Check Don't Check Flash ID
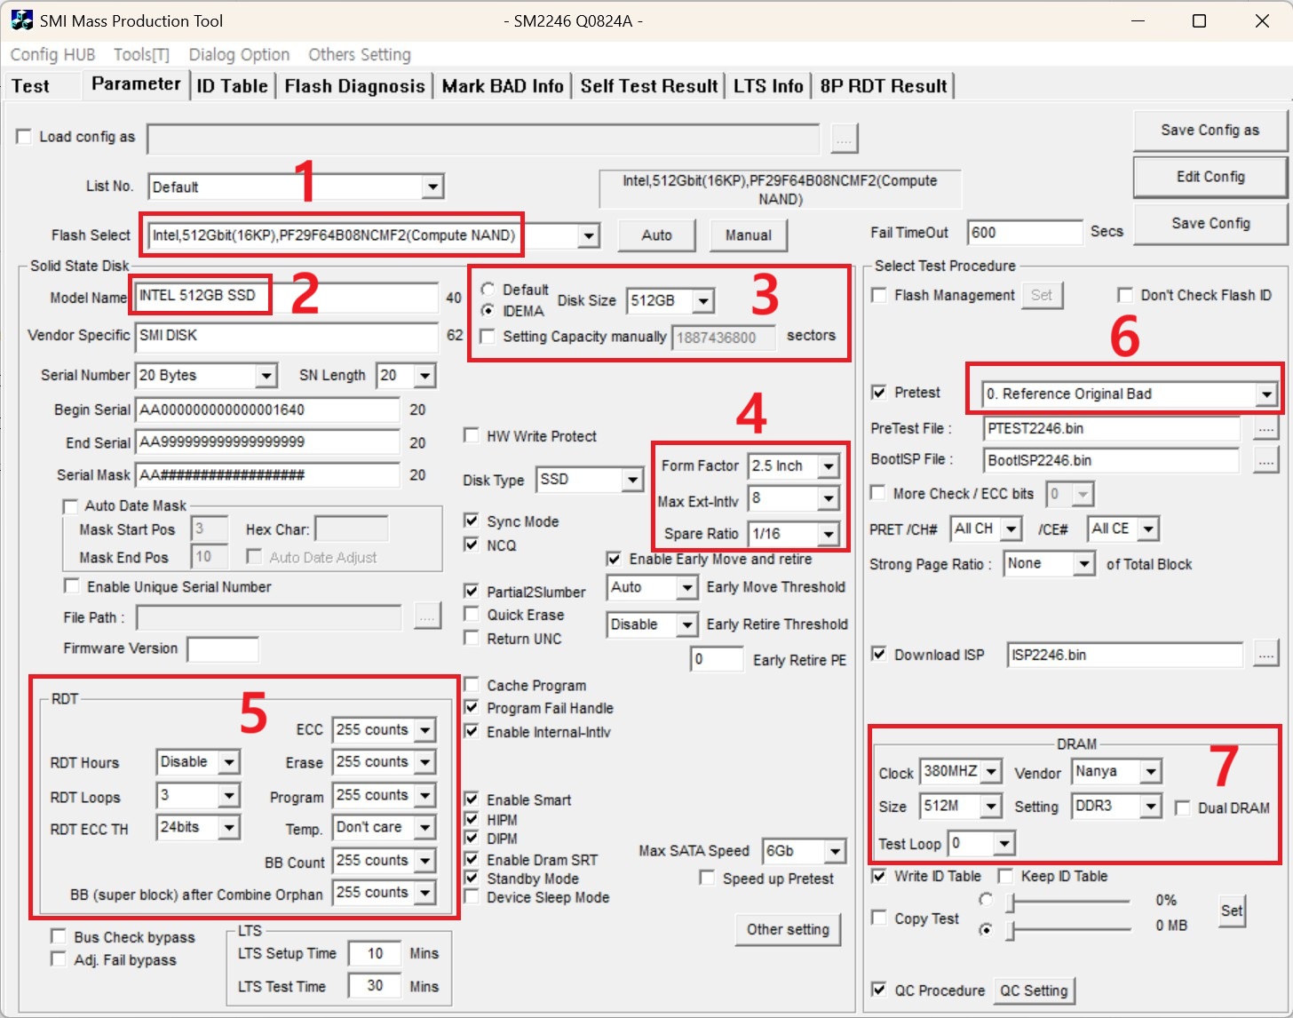 coord(1125,295)
